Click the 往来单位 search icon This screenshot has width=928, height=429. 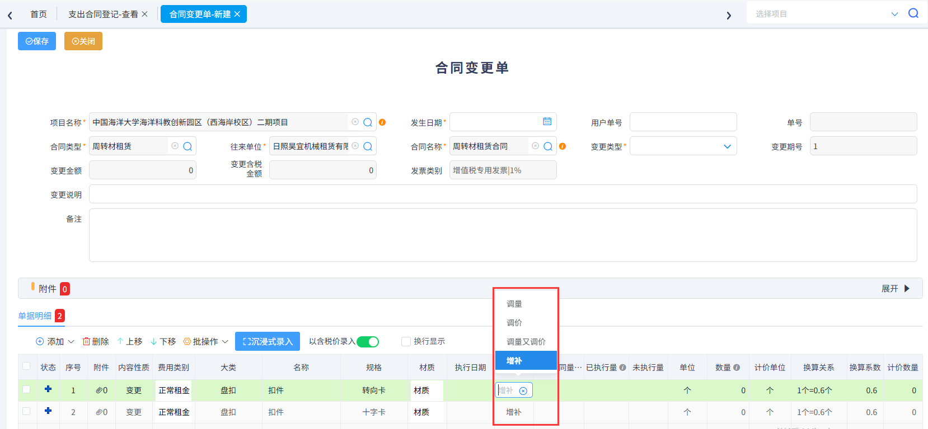point(368,146)
